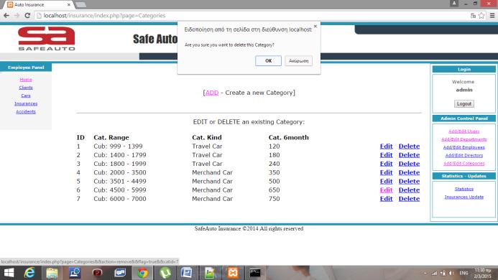Go back using the browser back arrow
The height and width of the screenshot is (280, 498).
[6, 16]
